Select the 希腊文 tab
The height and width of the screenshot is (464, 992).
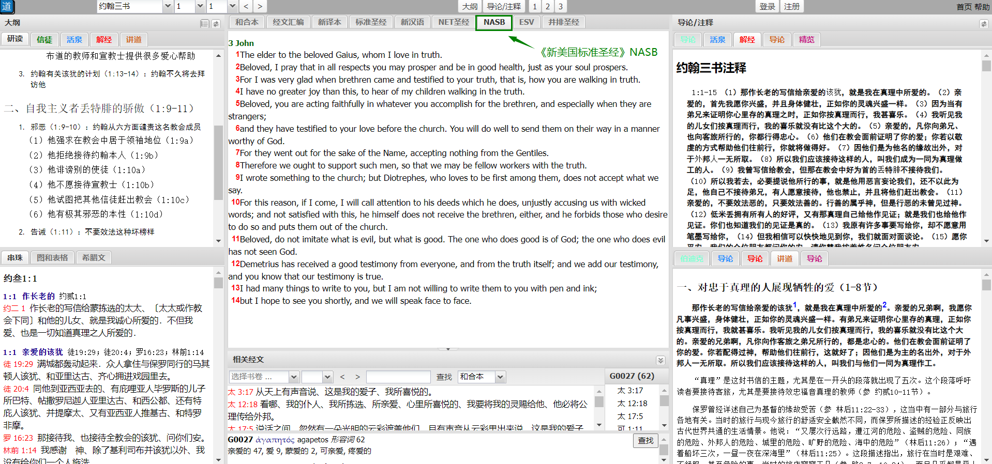coord(94,257)
